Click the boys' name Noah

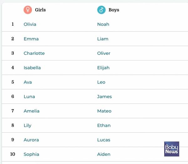(103, 24)
